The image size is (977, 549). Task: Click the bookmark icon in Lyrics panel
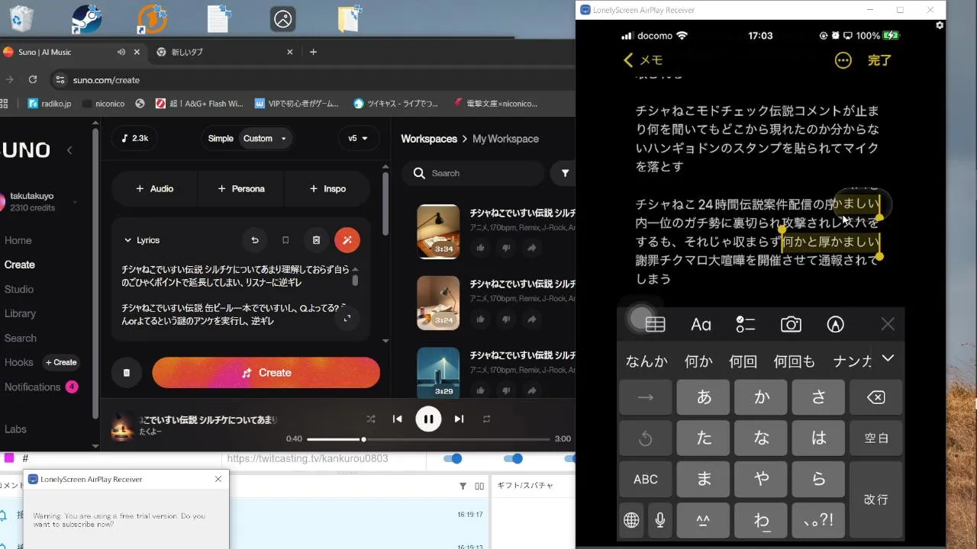pyautogui.click(x=285, y=240)
